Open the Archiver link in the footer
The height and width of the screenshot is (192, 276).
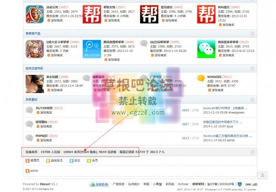coord(183,184)
